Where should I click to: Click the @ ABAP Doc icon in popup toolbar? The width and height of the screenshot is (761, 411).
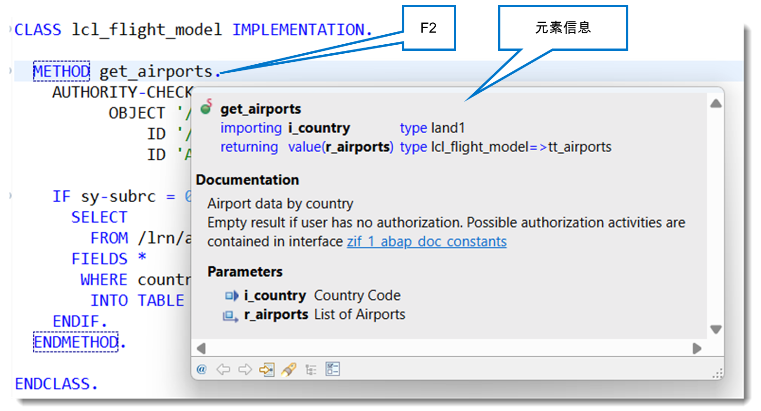pos(202,369)
